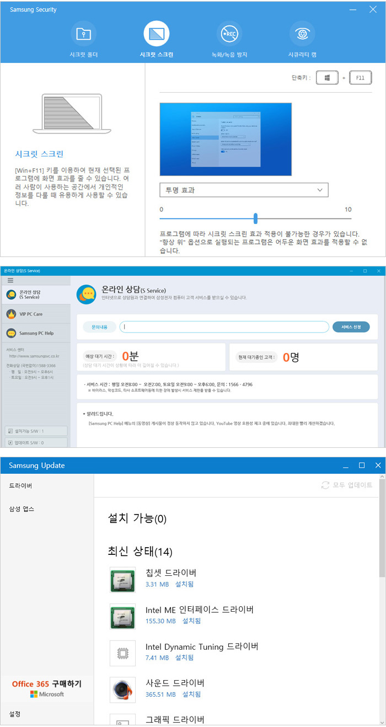Click the Samsung PC Help chat icon

click(x=11, y=333)
